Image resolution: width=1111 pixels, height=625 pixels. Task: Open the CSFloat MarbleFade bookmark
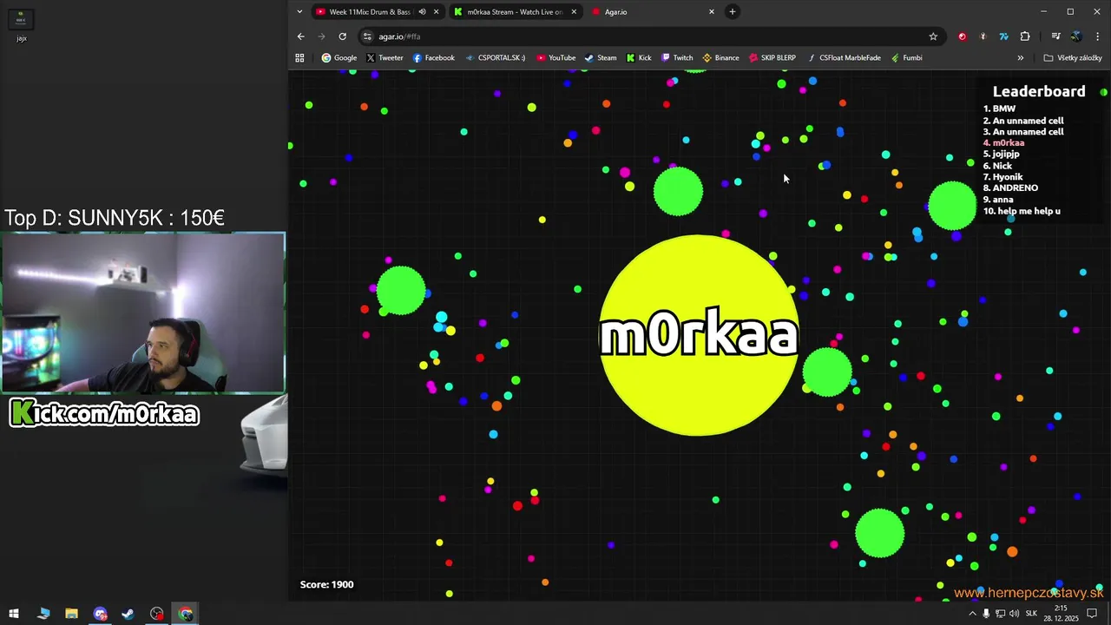[844, 58]
